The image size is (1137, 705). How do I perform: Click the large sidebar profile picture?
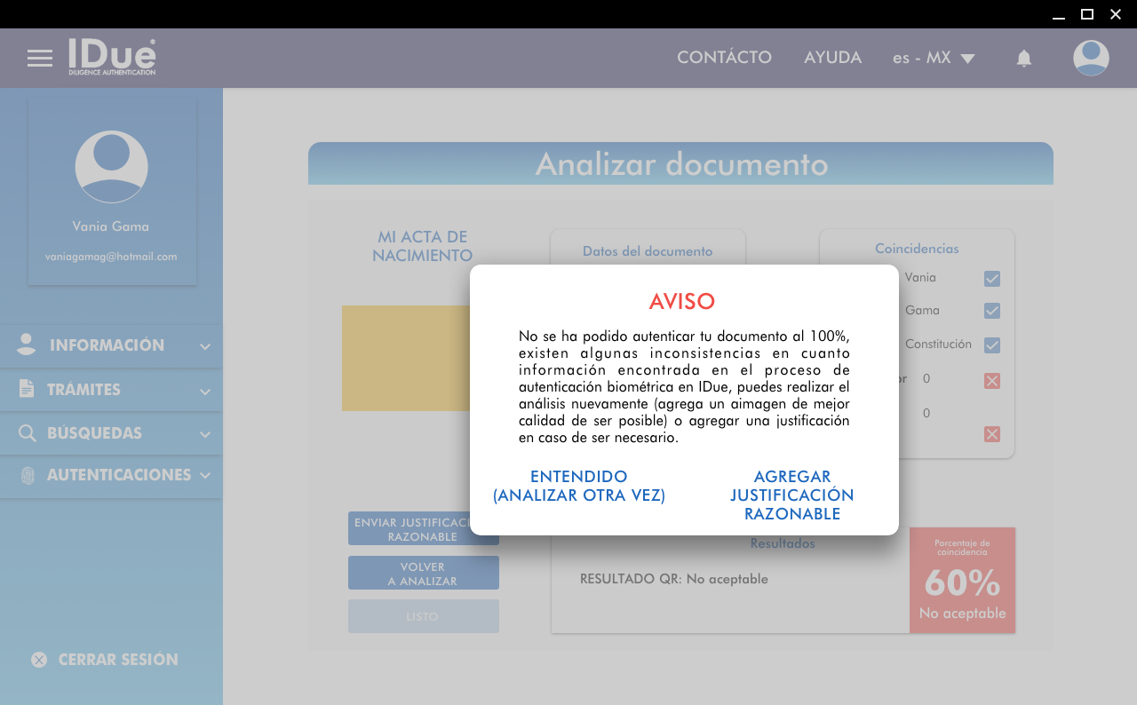pos(112,167)
